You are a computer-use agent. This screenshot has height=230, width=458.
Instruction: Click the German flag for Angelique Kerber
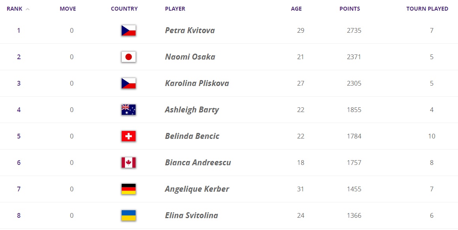pos(128,189)
